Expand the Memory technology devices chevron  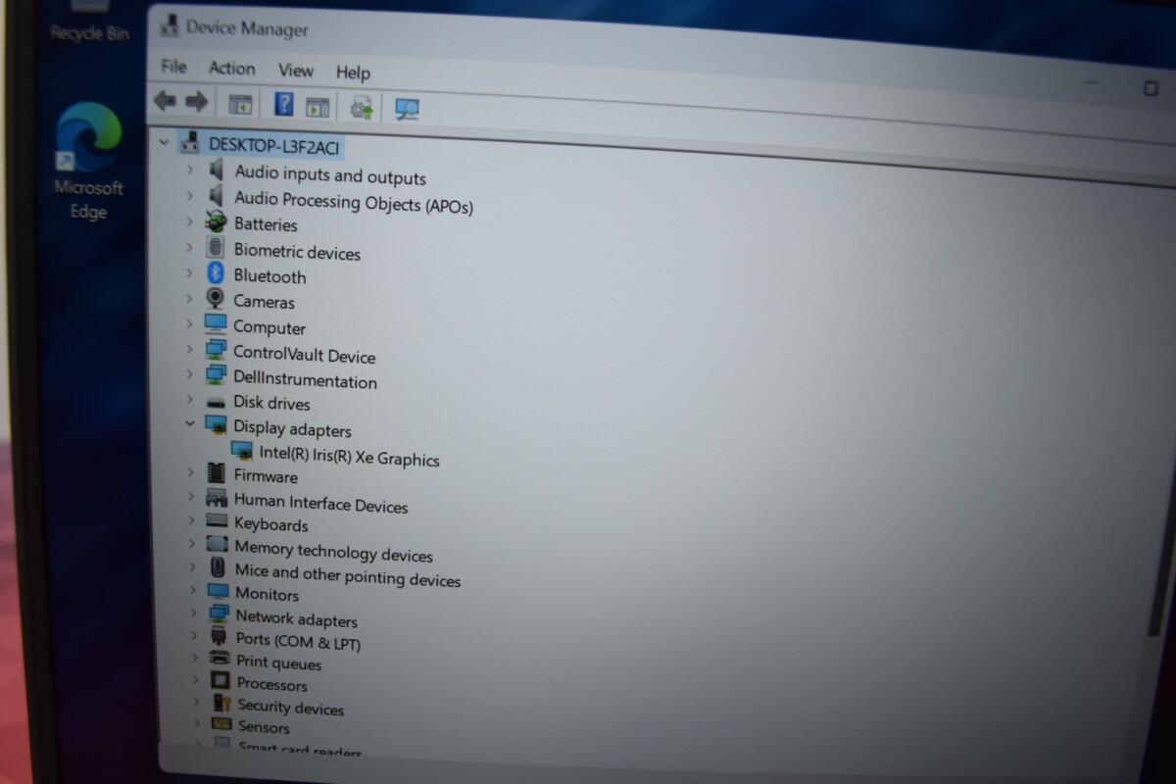pos(191,545)
